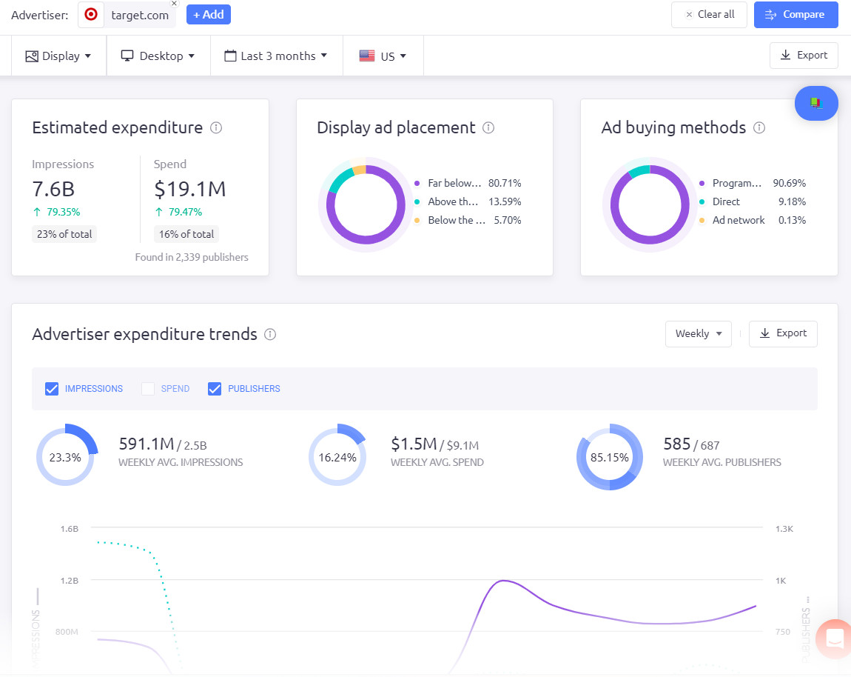This screenshot has height=677, width=851.
Task: Click the Advertiser expenditure trends info icon
Action: point(270,335)
